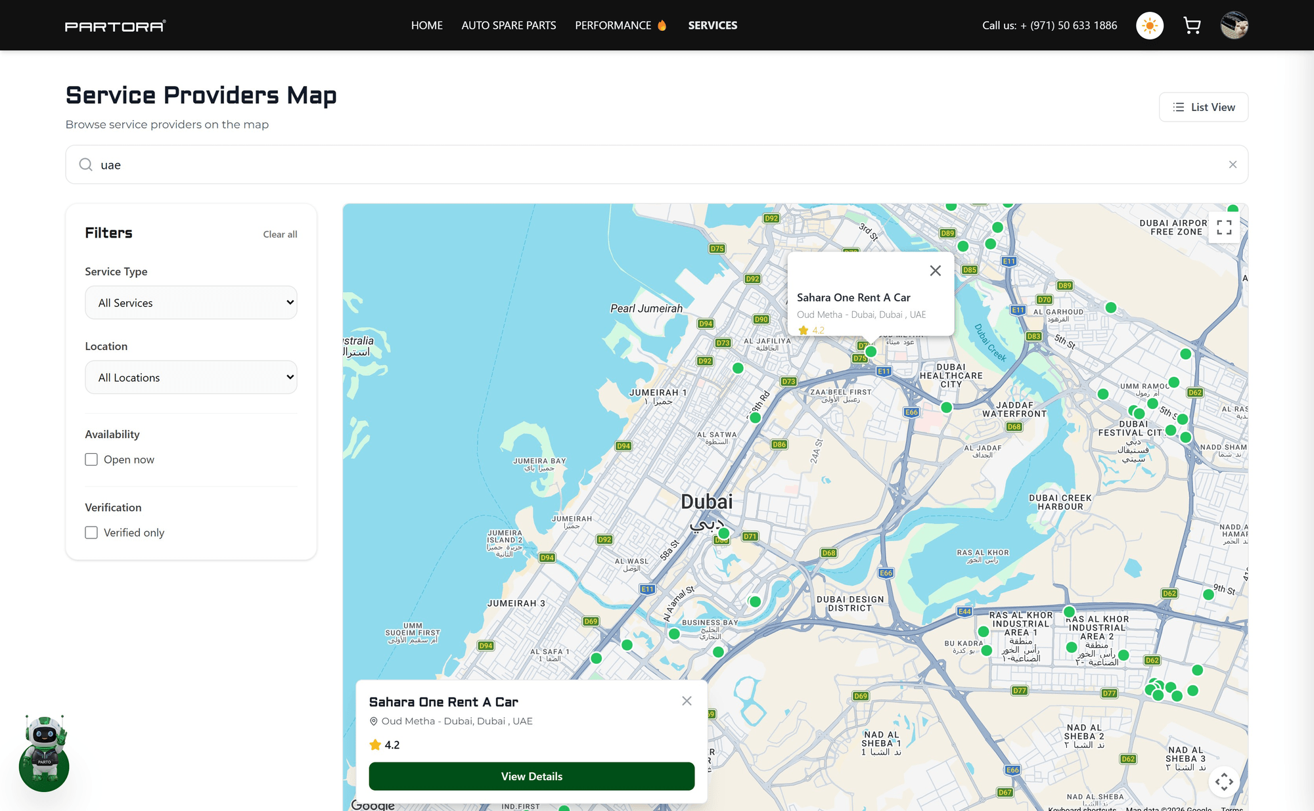Open the Parto robot chat assistant
Viewport: 1314px width, 811px height.
(44, 754)
